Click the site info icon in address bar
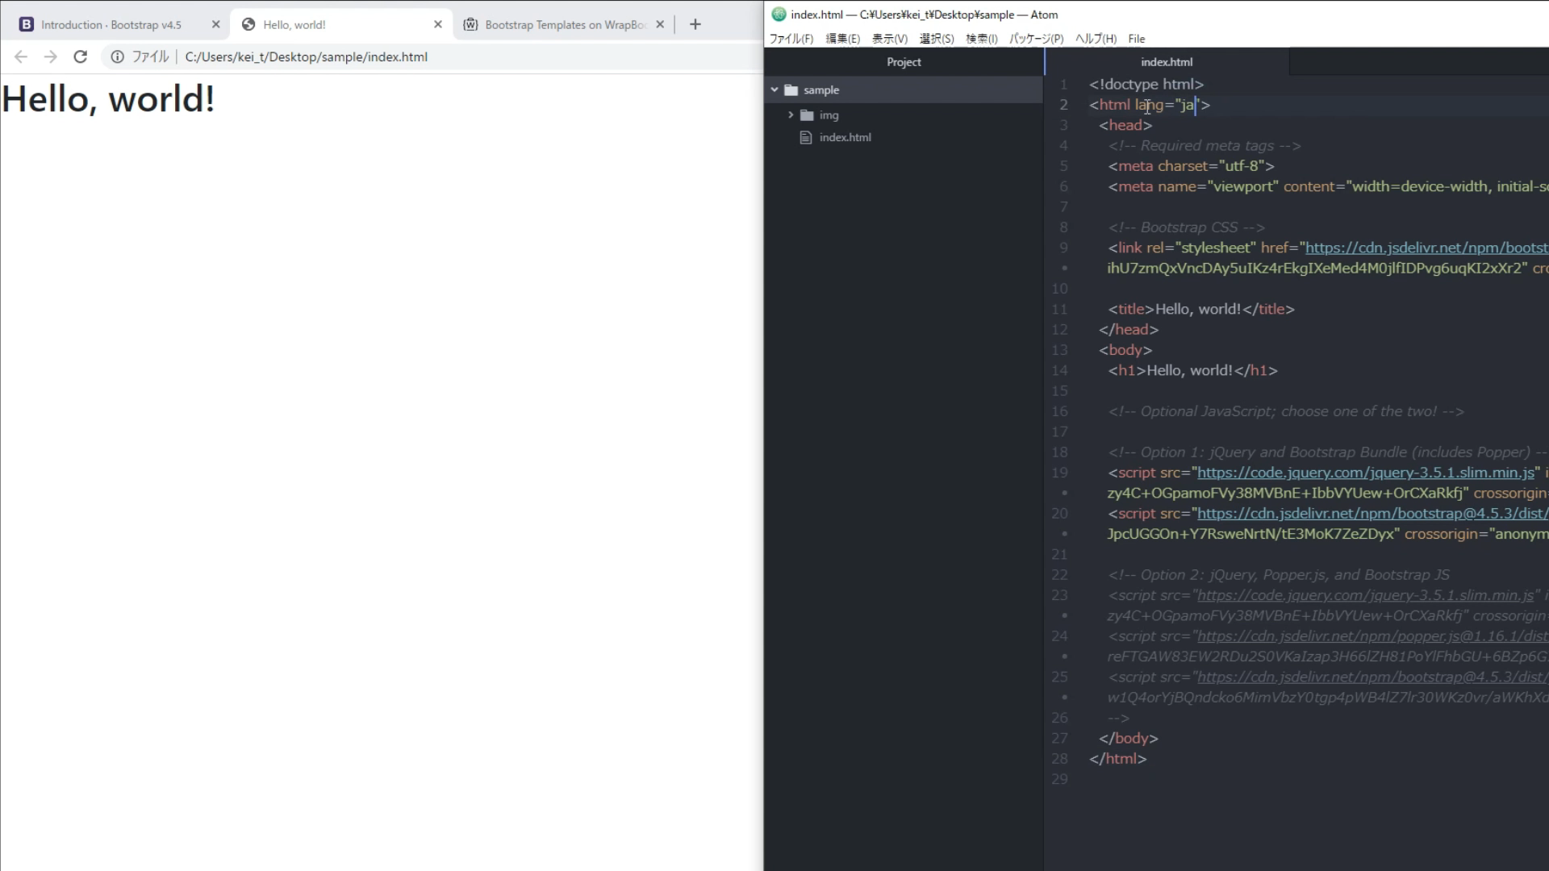The width and height of the screenshot is (1549, 871). coord(118,56)
